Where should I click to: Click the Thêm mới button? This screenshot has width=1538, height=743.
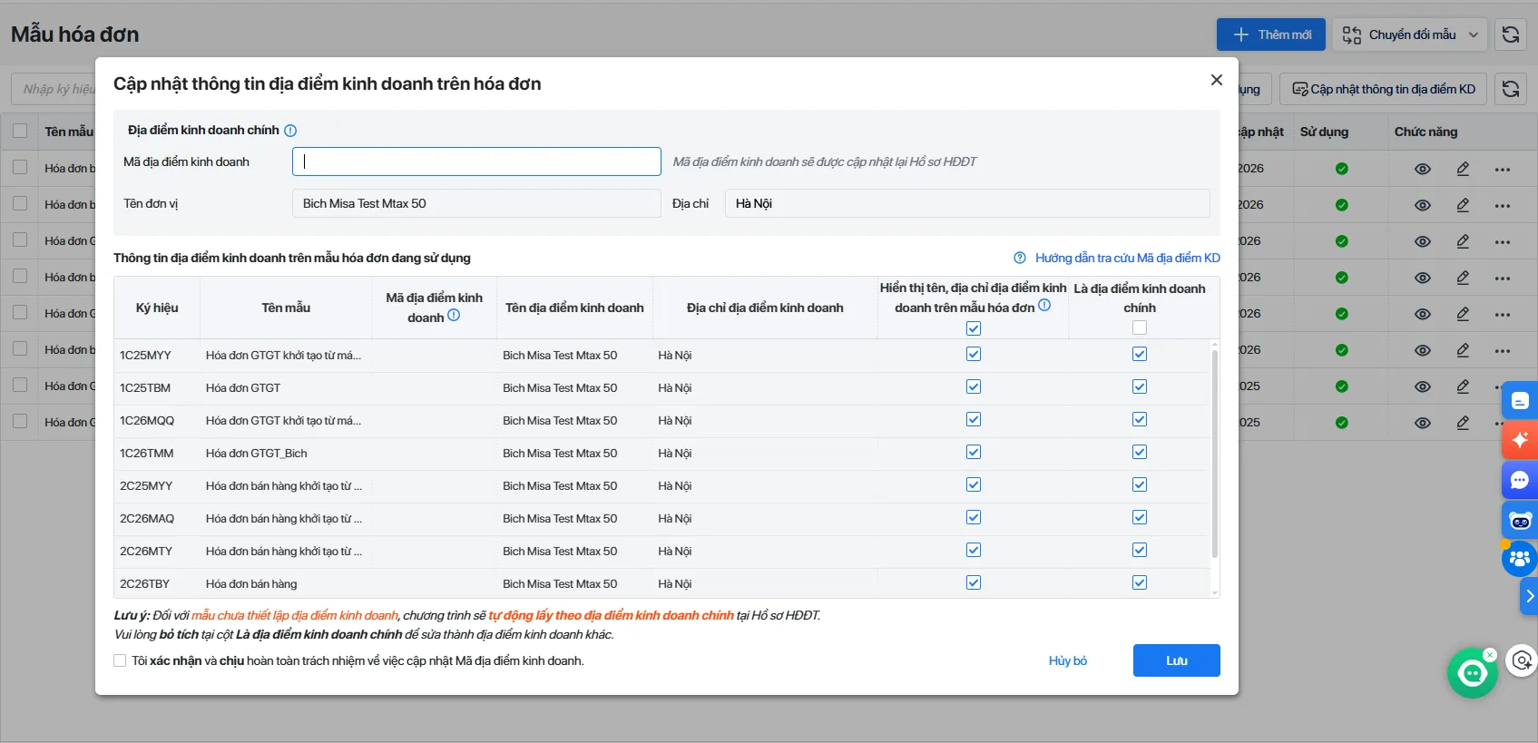(x=1271, y=34)
